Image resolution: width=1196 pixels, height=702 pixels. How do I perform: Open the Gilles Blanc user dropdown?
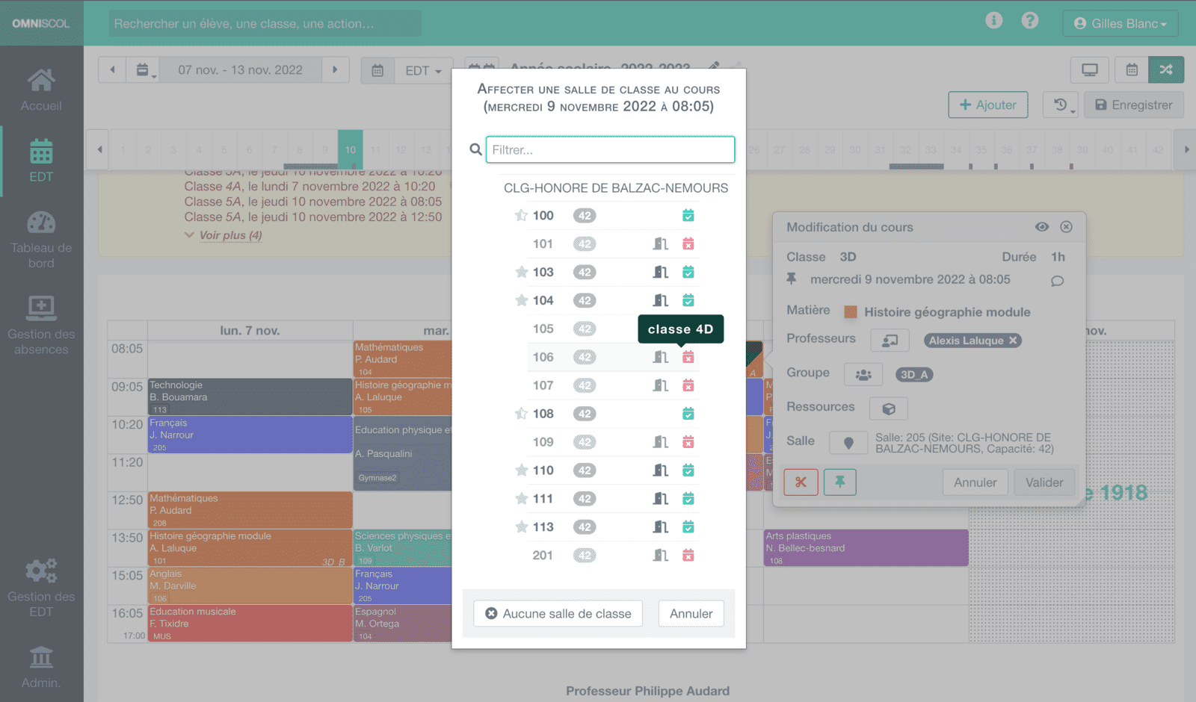(x=1120, y=24)
